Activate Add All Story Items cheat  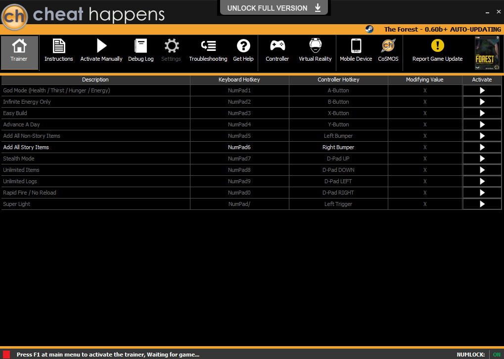click(x=482, y=147)
